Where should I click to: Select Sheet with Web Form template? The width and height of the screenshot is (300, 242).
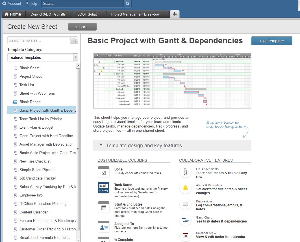click(x=42, y=93)
